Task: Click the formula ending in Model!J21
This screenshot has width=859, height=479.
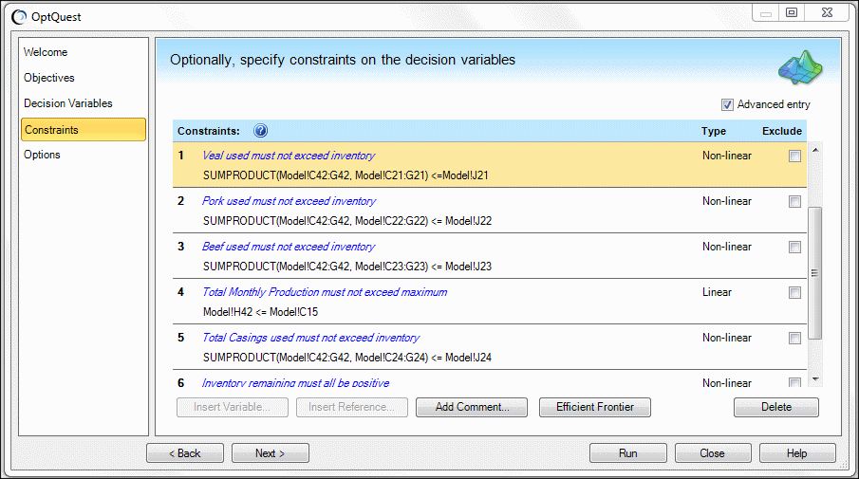Action: pos(345,175)
